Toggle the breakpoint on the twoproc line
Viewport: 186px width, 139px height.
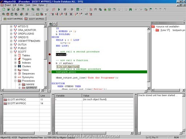[50, 54]
